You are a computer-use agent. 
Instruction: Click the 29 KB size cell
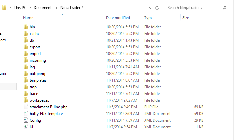[199, 120]
